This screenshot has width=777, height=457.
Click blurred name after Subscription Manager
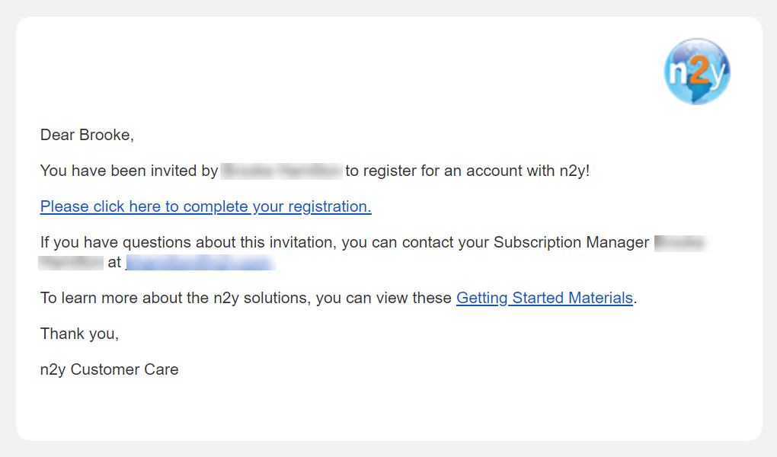(x=681, y=243)
